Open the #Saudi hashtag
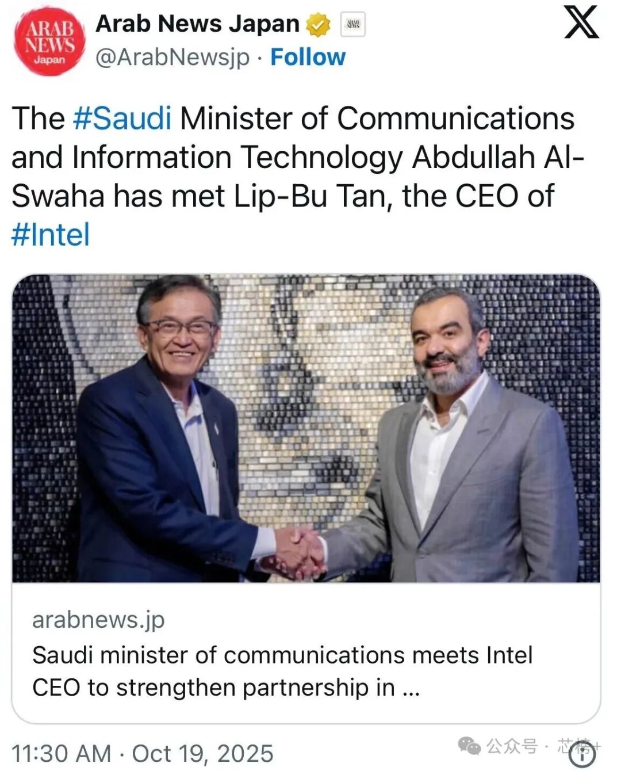The image size is (621, 771). tap(122, 119)
